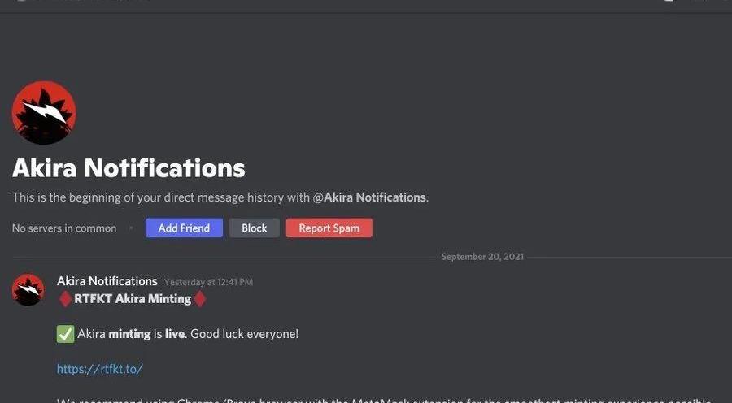Click the small avatar beside the message
This screenshot has width=732, height=403.
pyautogui.click(x=28, y=289)
